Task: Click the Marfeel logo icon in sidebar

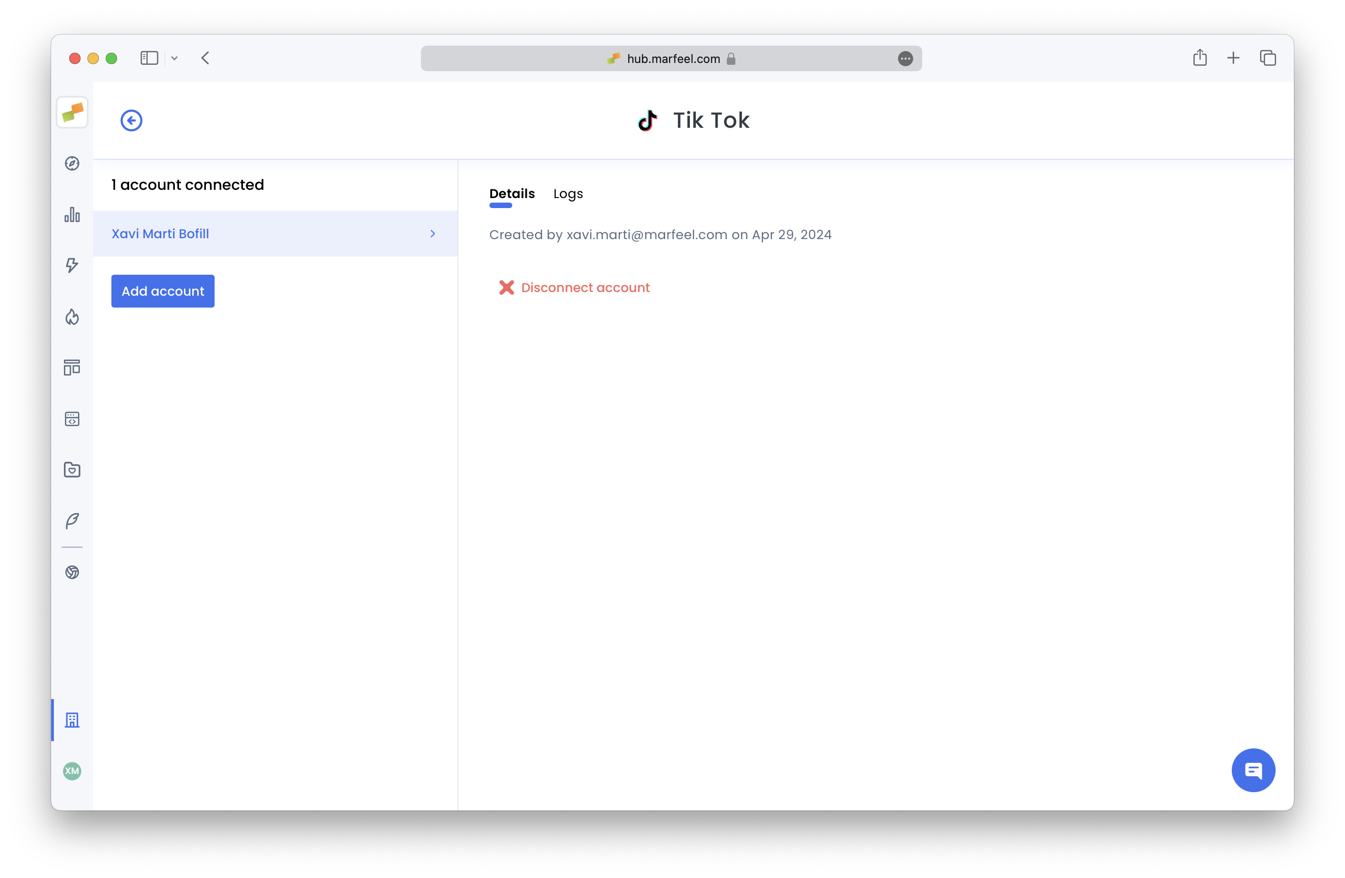Action: point(72,112)
